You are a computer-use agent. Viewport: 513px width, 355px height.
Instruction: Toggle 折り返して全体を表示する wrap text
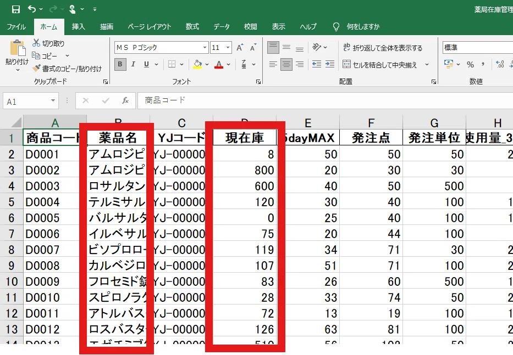pyautogui.click(x=383, y=48)
